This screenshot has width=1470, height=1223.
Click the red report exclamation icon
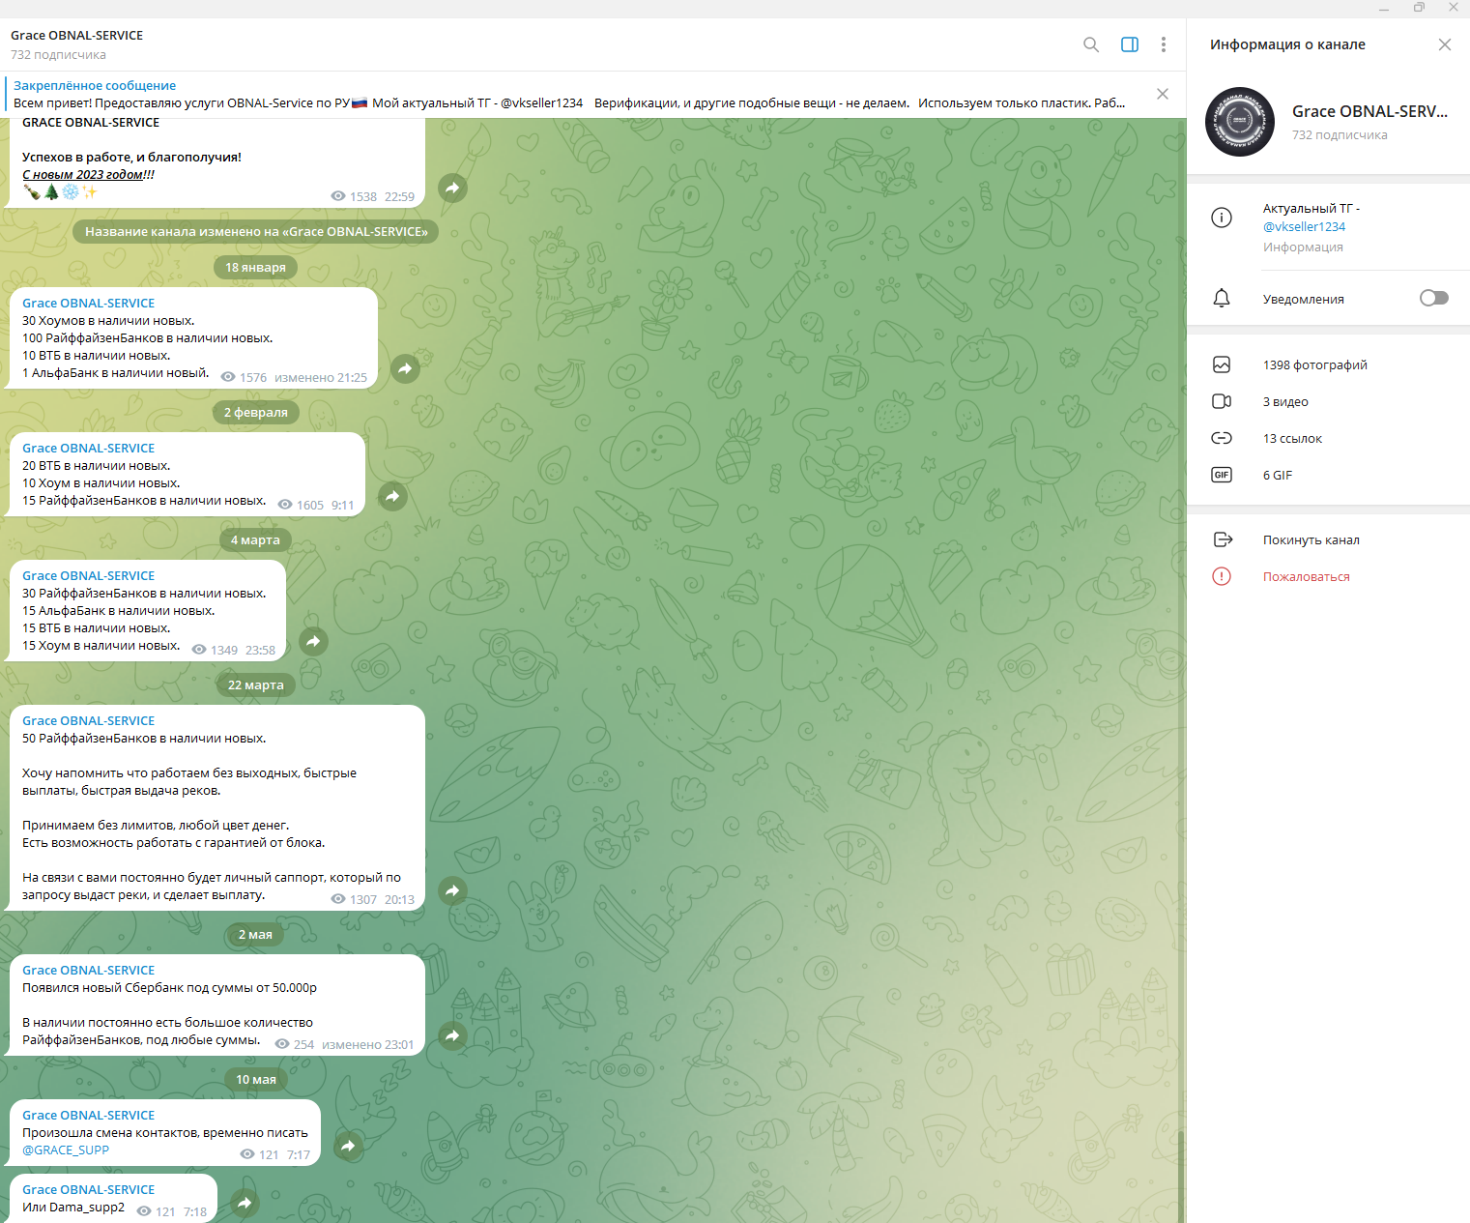pos(1222,576)
